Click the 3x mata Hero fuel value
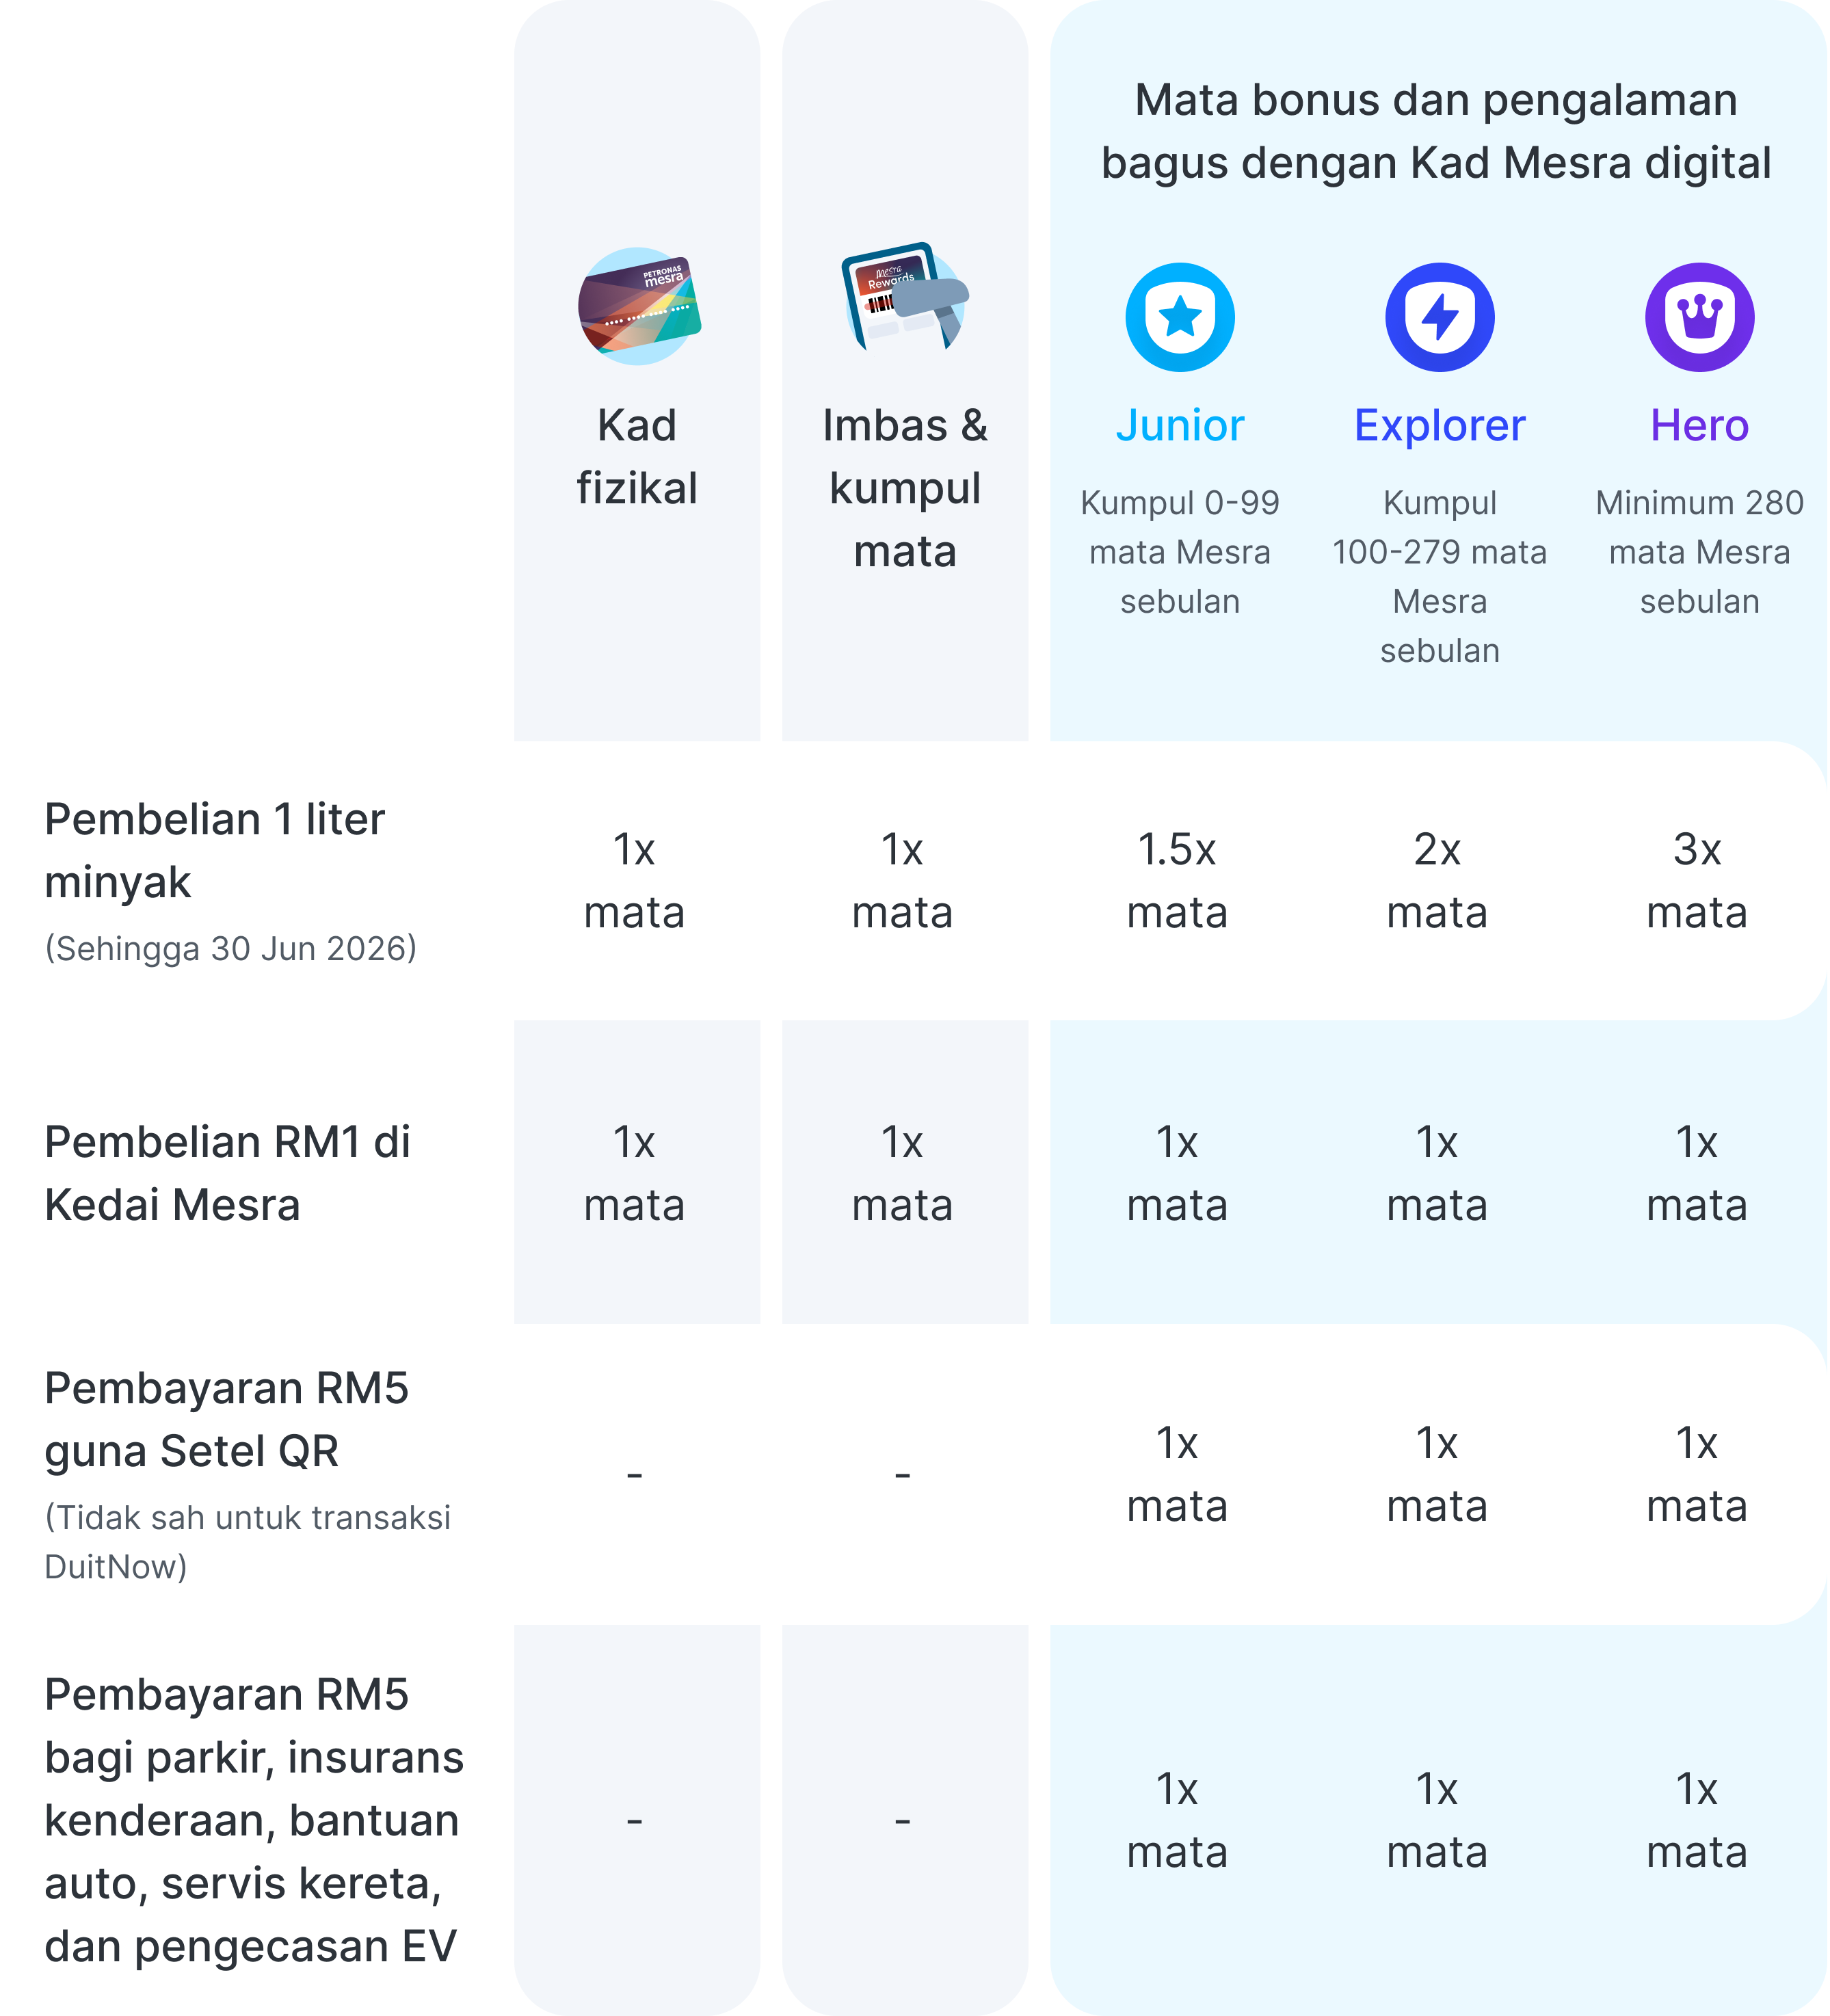Screen dimensions: 1830x2016 (1697, 881)
